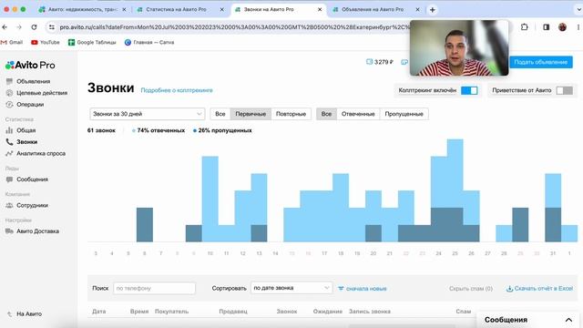
Task: Click the wallet balance 3 279 ₽
Action: pyautogui.click(x=380, y=62)
